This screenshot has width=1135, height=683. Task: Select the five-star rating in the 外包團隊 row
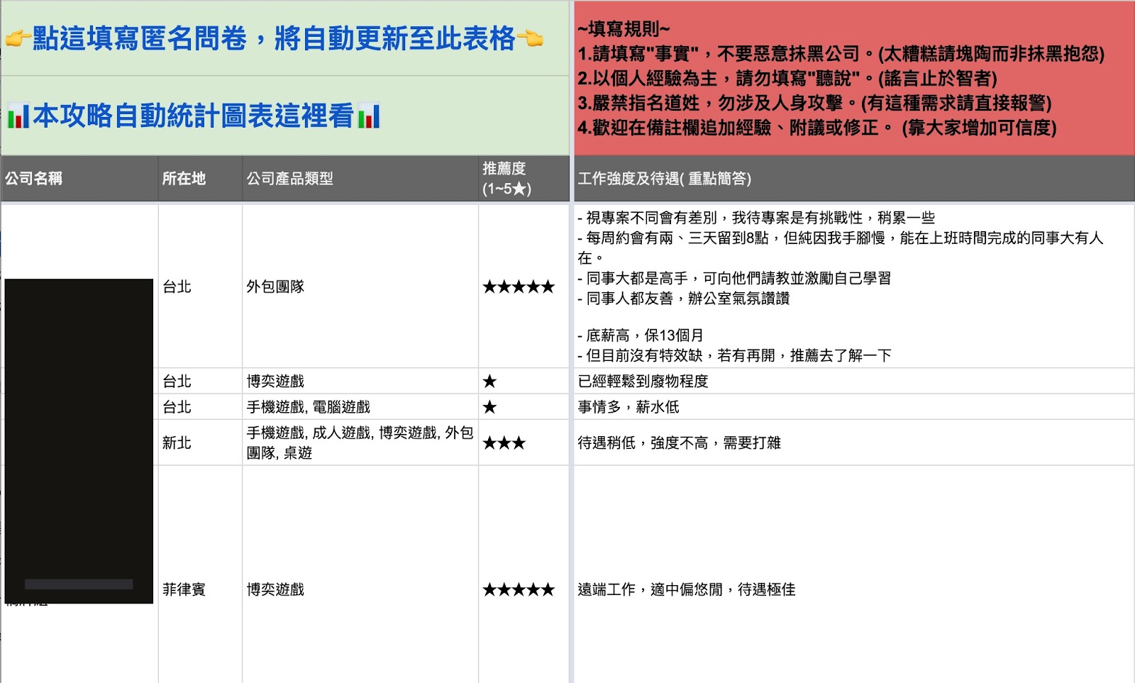tap(524, 287)
